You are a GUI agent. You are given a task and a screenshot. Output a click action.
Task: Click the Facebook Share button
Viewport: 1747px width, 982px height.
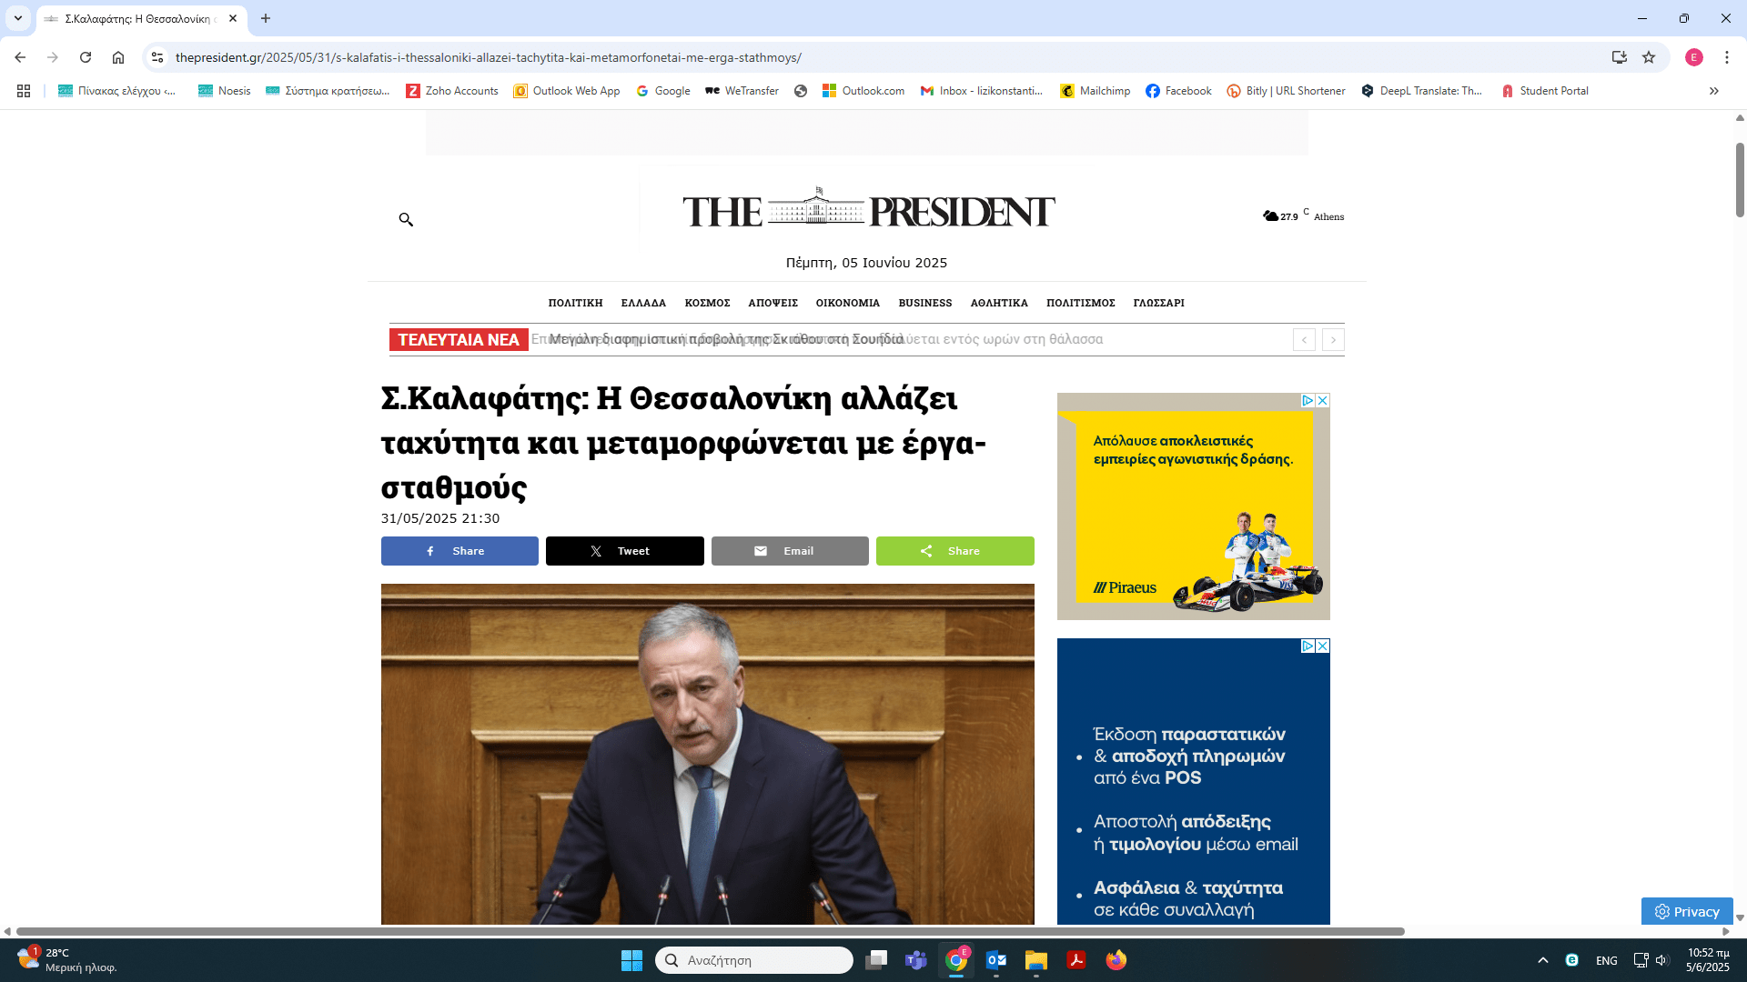tap(459, 551)
